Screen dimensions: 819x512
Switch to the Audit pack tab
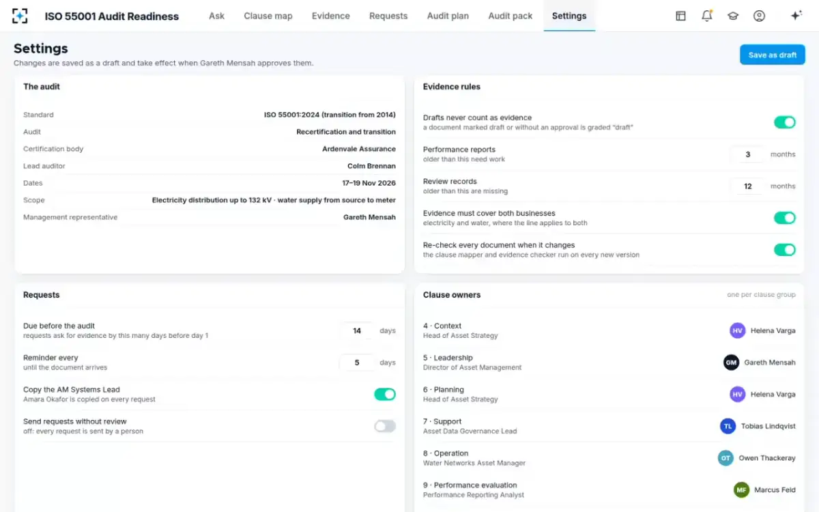click(511, 16)
